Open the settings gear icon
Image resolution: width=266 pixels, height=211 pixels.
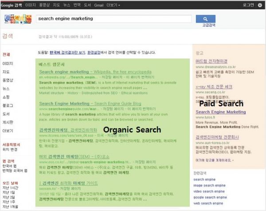(x=260, y=5)
